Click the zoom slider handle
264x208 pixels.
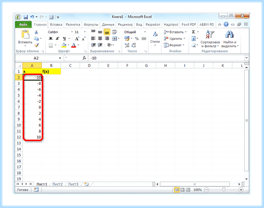[x=224, y=190]
